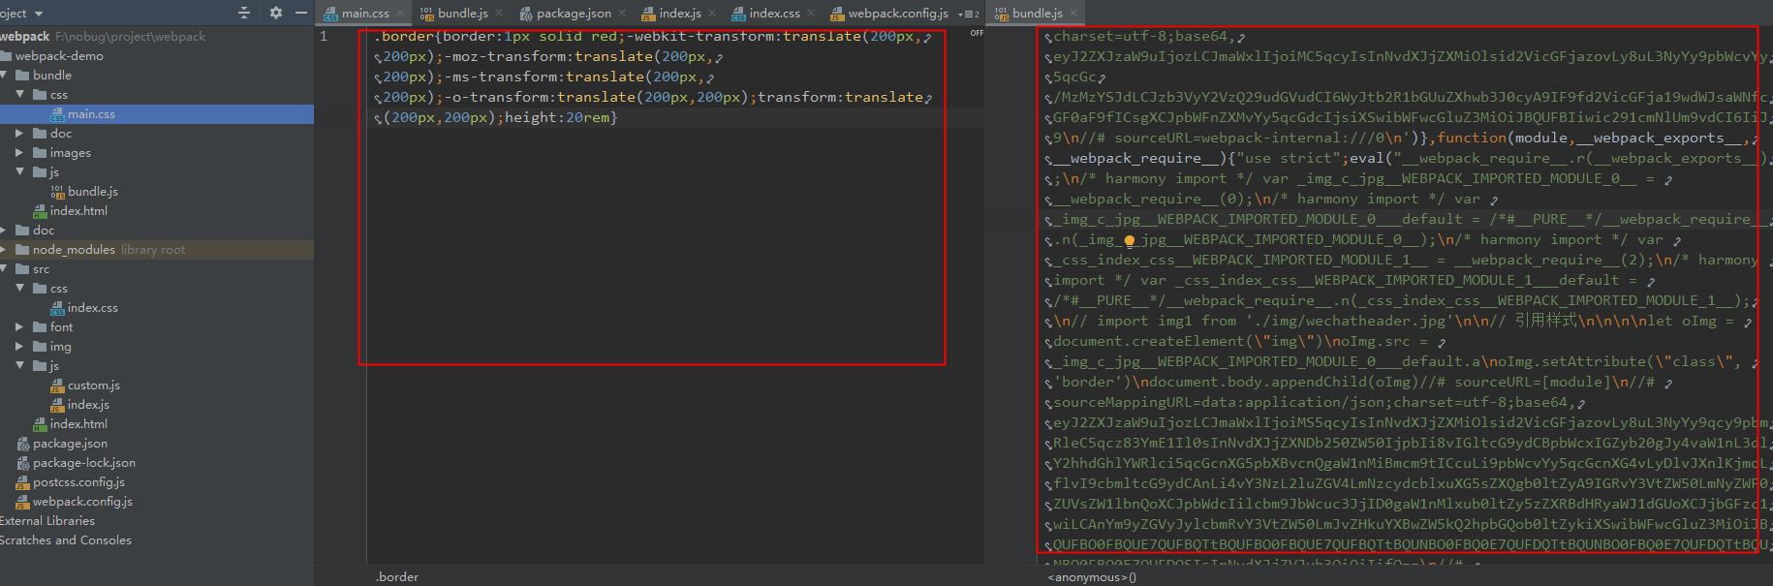1773x586 pixels.
Task: Click the images folder icon
Action: point(40,152)
